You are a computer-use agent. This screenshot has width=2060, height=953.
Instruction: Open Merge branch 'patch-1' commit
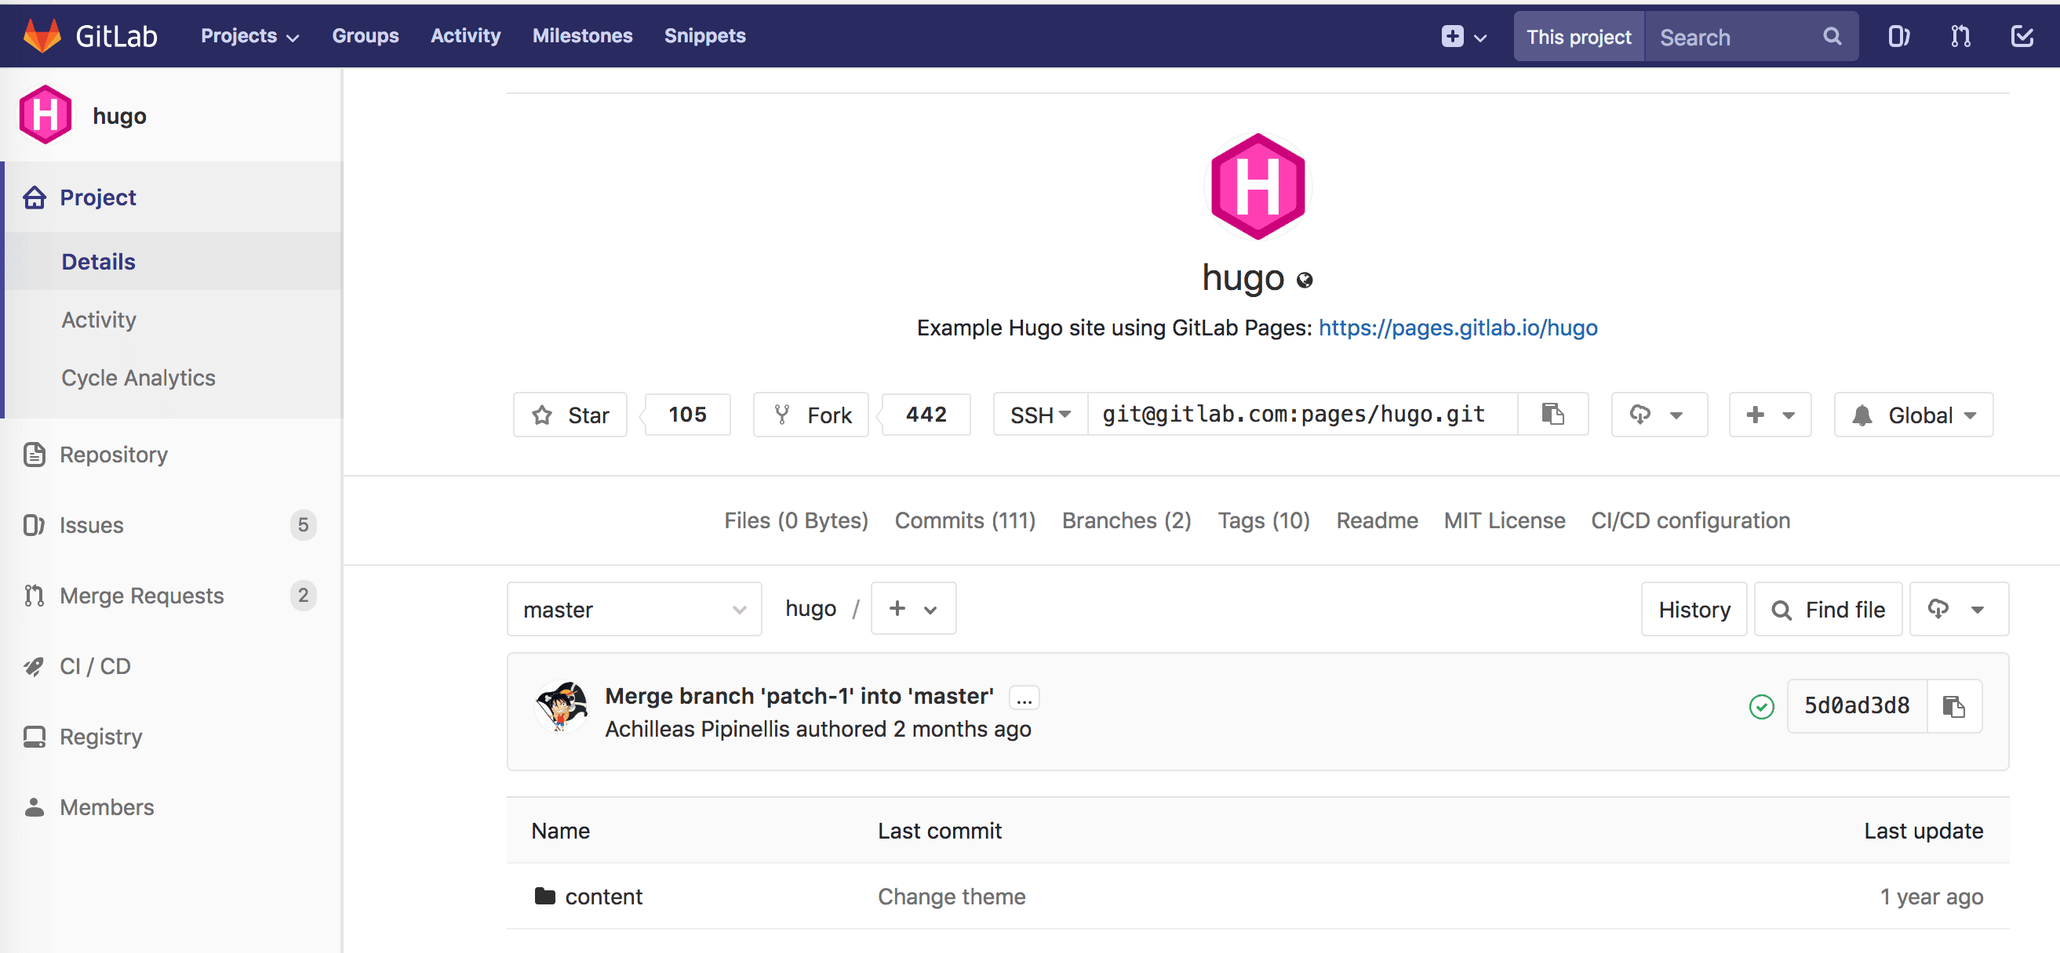[799, 696]
